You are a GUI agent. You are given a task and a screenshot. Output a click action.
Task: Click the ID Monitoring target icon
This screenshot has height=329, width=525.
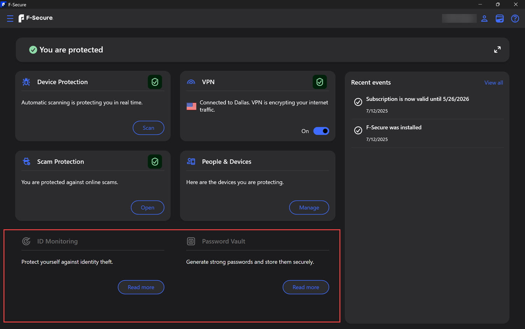pos(26,241)
